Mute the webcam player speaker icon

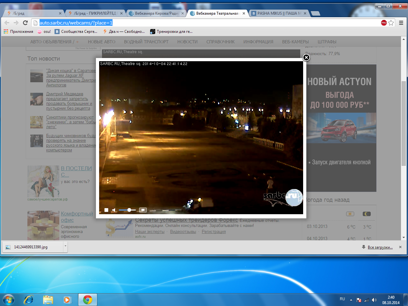pos(114,210)
